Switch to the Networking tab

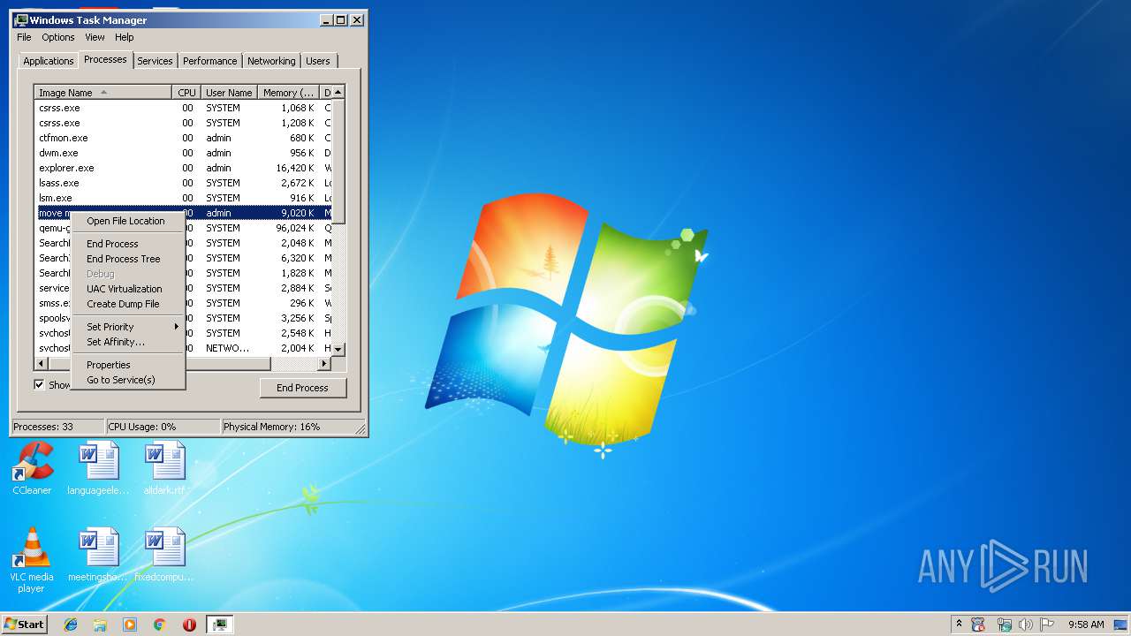point(271,61)
